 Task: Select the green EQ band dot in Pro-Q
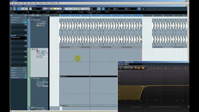tap(143, 86)
